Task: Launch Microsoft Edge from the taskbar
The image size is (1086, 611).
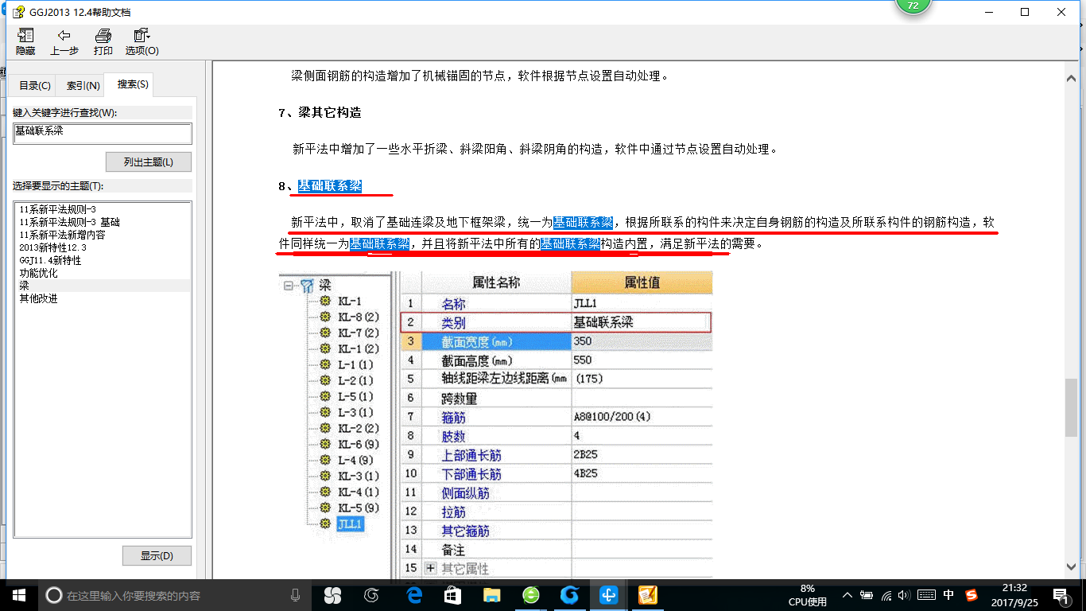Action: [413, 595]
